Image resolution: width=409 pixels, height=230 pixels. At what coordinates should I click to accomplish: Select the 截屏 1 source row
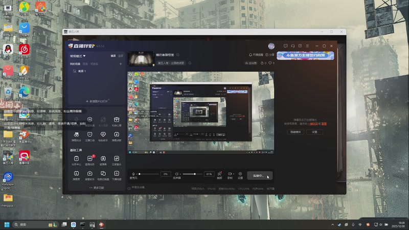pos(97,71)
